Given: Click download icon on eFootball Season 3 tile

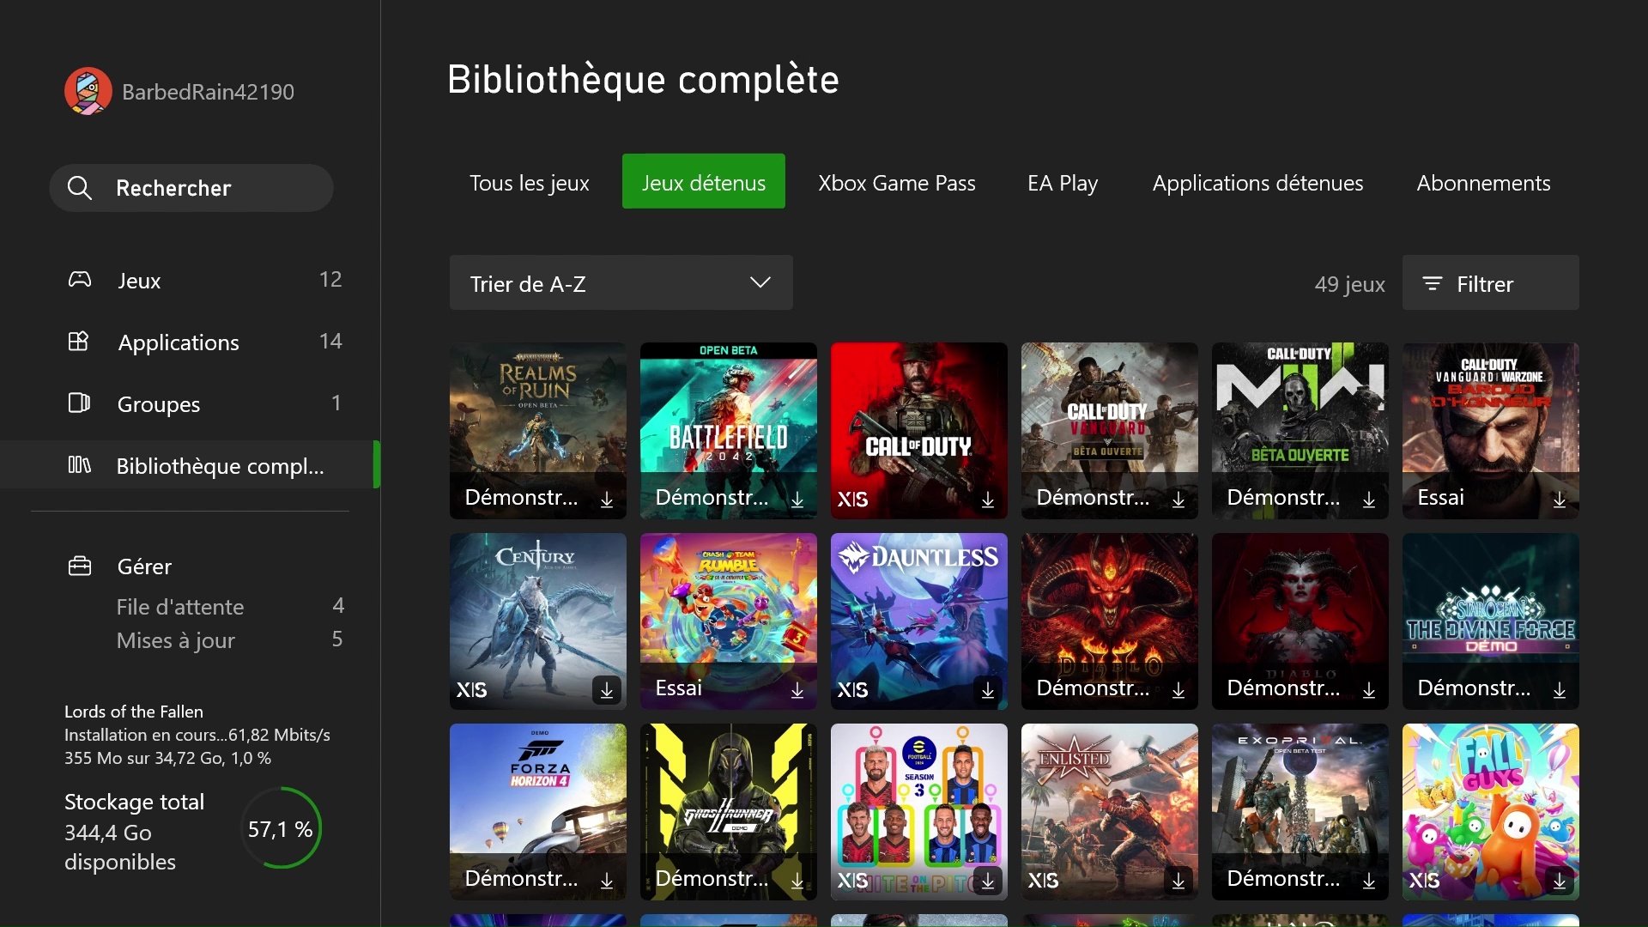Looking at the screenshot, I should [x=988, y=880].
